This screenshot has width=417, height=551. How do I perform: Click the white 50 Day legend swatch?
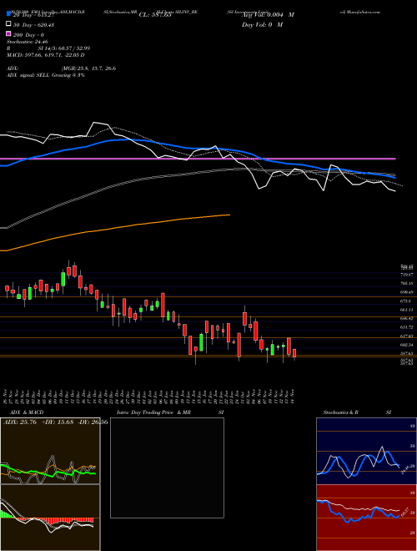[x=8, y=24]
